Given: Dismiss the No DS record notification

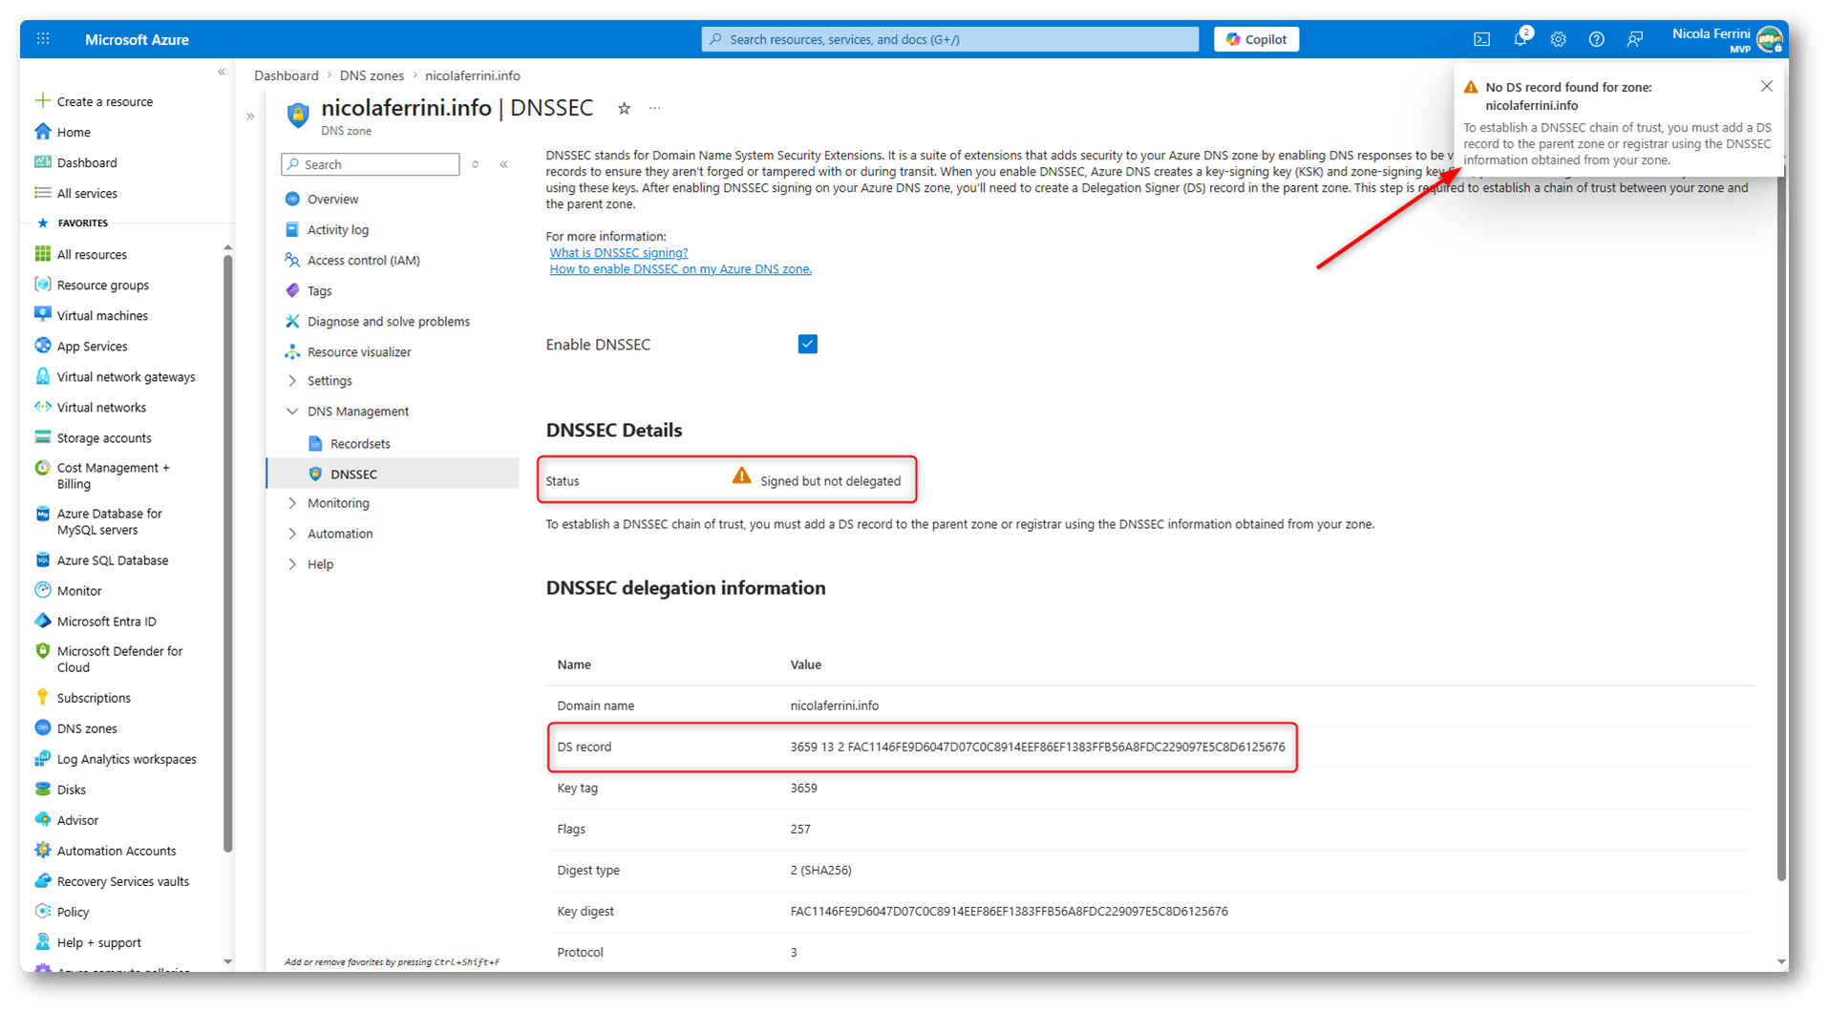Looking at the screenshot, I should point(1766,87).
